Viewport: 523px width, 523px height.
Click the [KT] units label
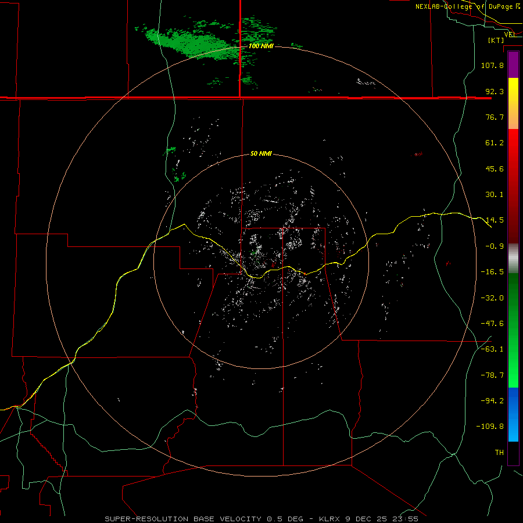[496, 40]
